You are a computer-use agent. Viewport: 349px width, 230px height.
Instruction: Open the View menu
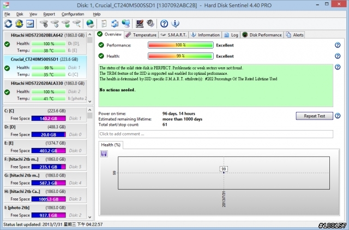click(33, 14)
